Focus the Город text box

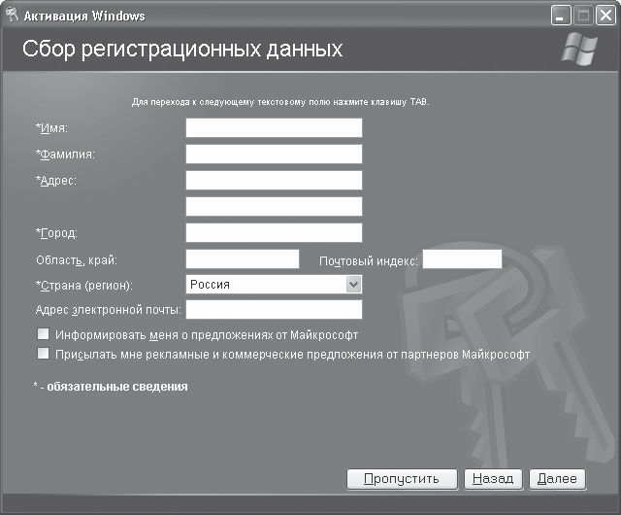274,232
